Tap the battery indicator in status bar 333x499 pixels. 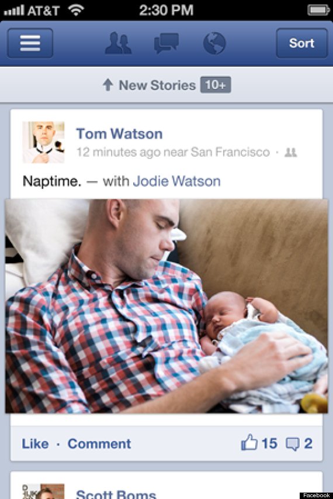point(318,10)
